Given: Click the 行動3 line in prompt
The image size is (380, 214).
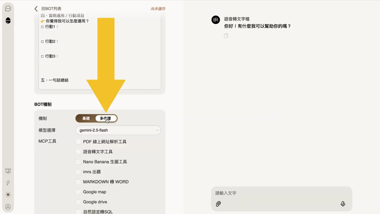Looking at the screenshot, I should pos(50,56).
